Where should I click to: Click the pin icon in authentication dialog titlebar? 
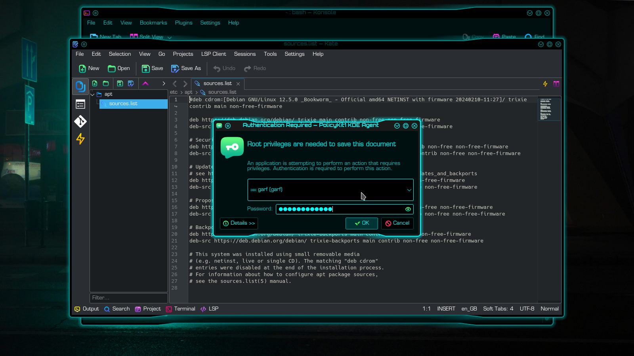click(x=228, y=126)
